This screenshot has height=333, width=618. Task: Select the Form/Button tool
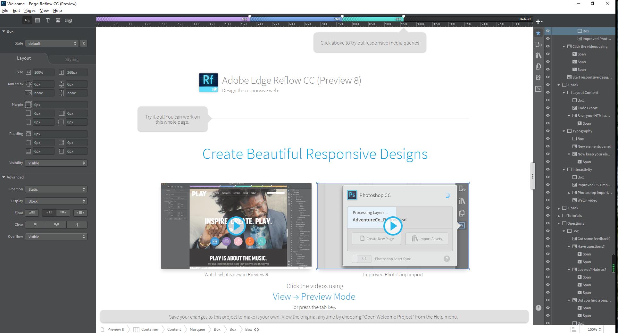(69, 21)
